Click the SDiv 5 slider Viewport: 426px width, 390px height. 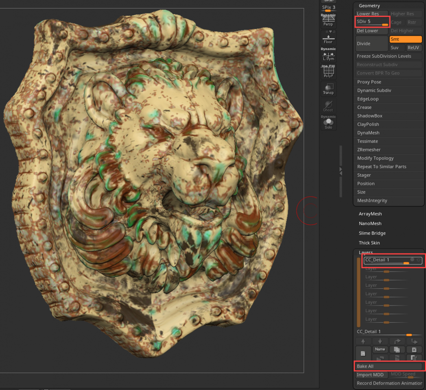pyautogui.click(x=372, y=22)
